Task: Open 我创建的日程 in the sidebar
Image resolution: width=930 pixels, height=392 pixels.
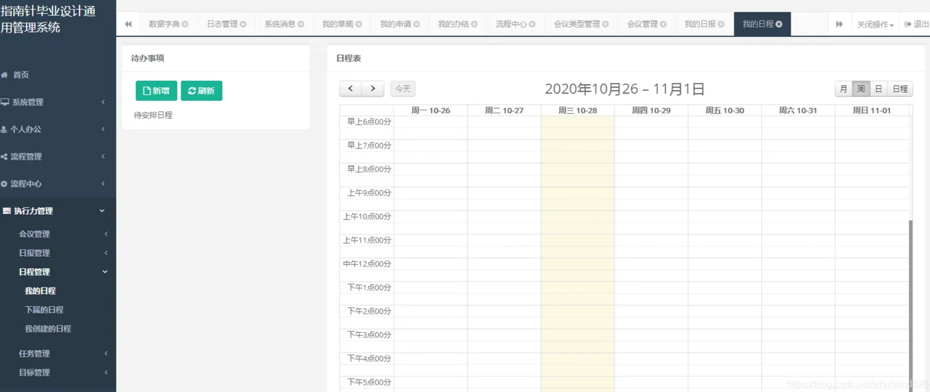Action: coord(48,329)
